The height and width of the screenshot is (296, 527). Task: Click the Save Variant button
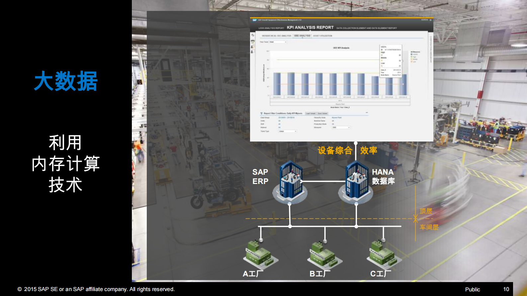click(x=322, y=113)
